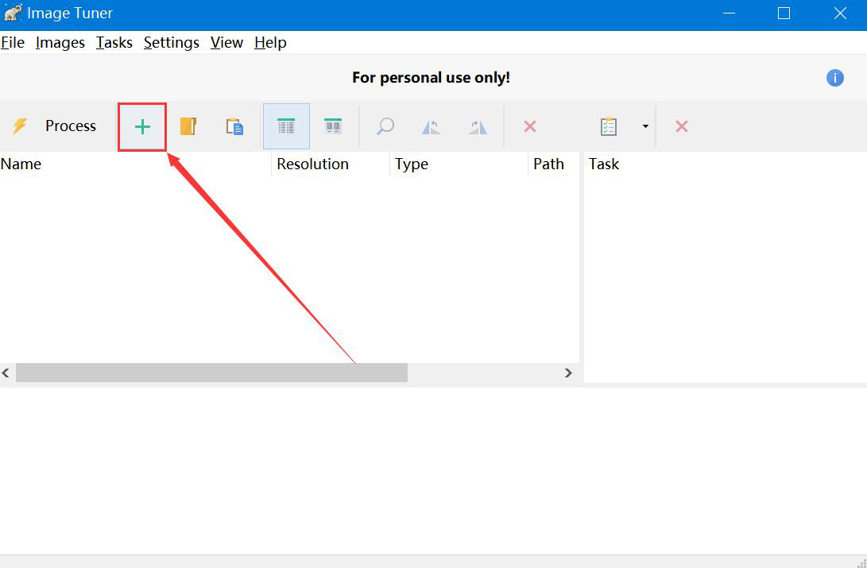
Task: Remove images with the first red X
Action: (x=530, y=126)
